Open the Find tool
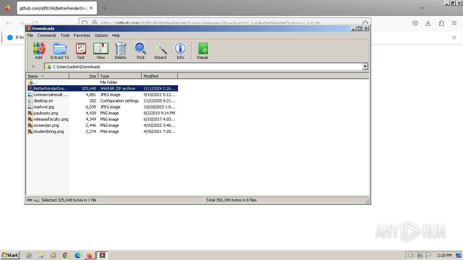 coord(140,51)
